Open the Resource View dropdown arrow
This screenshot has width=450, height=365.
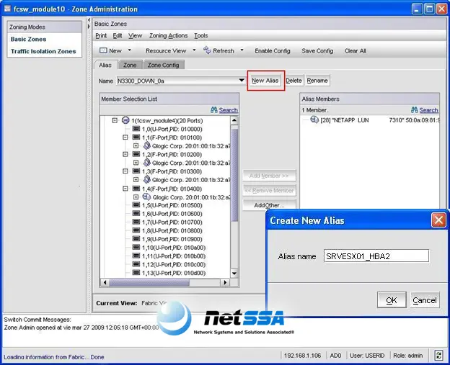194,50
